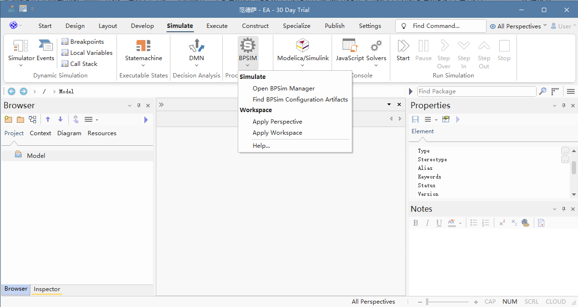The height and width of the screenshot is (307, 578).
Task: Adjust the zoom slider in status bar
Action: (x=427, y=302)
